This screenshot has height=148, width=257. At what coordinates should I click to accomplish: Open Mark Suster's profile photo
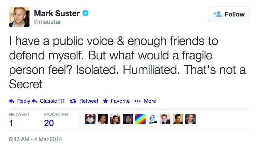click(x=19, y=17)
